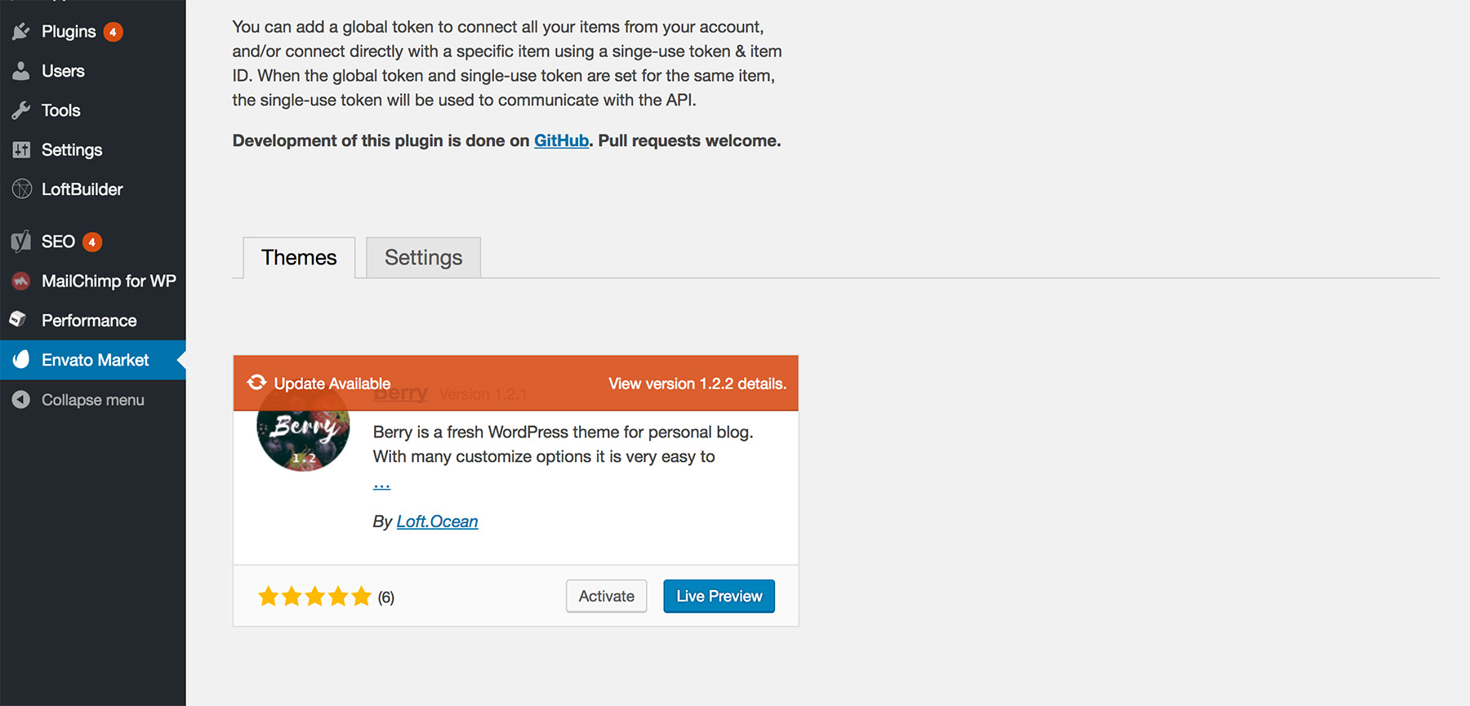Click the Users person icon
This screenshot has height=706, width=1470.
[21, 71]
